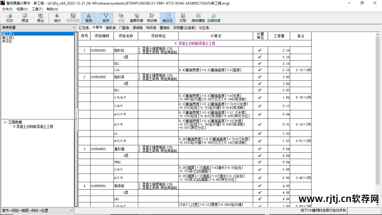This screenshot has width=382, height=215.
Task: Select 施工段2 in the list
Action: pyautogui.click(x=8, y=37)
